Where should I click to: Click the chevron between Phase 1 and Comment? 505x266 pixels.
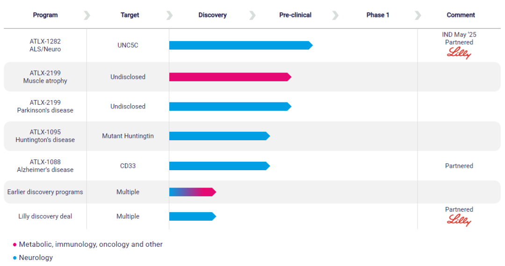coord(418,15)
